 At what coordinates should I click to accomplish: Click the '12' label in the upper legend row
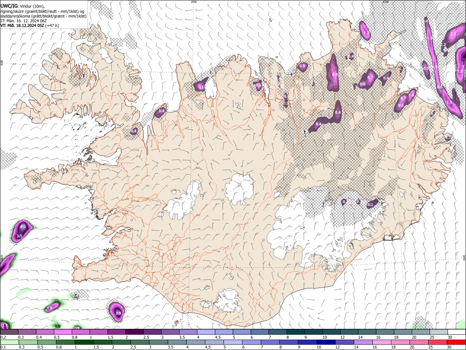[x=343, y=337]
